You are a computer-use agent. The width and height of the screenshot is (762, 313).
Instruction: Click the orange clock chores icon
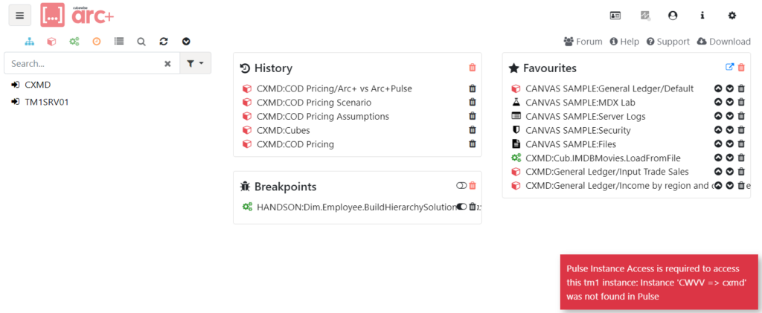96,42
